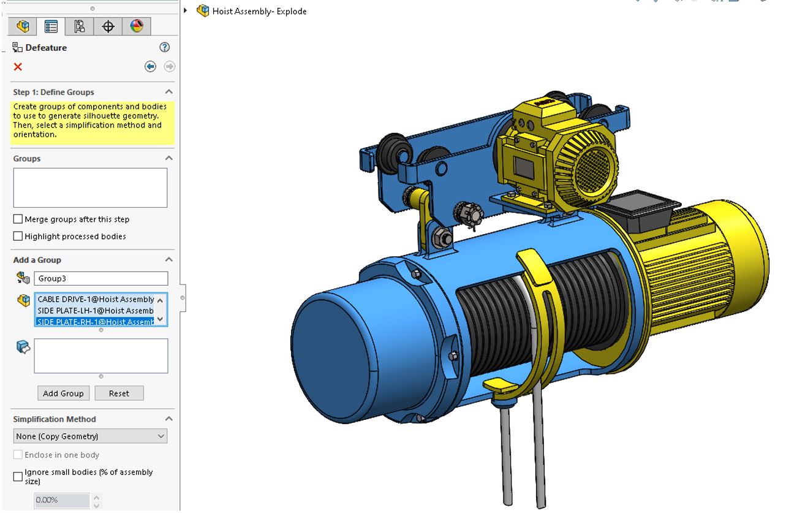Click the bodies selection icon beside empty box

point(23,348)
